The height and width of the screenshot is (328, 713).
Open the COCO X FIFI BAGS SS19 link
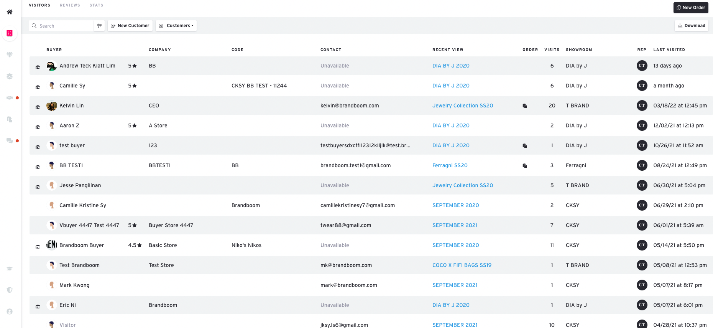click(462, 265)
